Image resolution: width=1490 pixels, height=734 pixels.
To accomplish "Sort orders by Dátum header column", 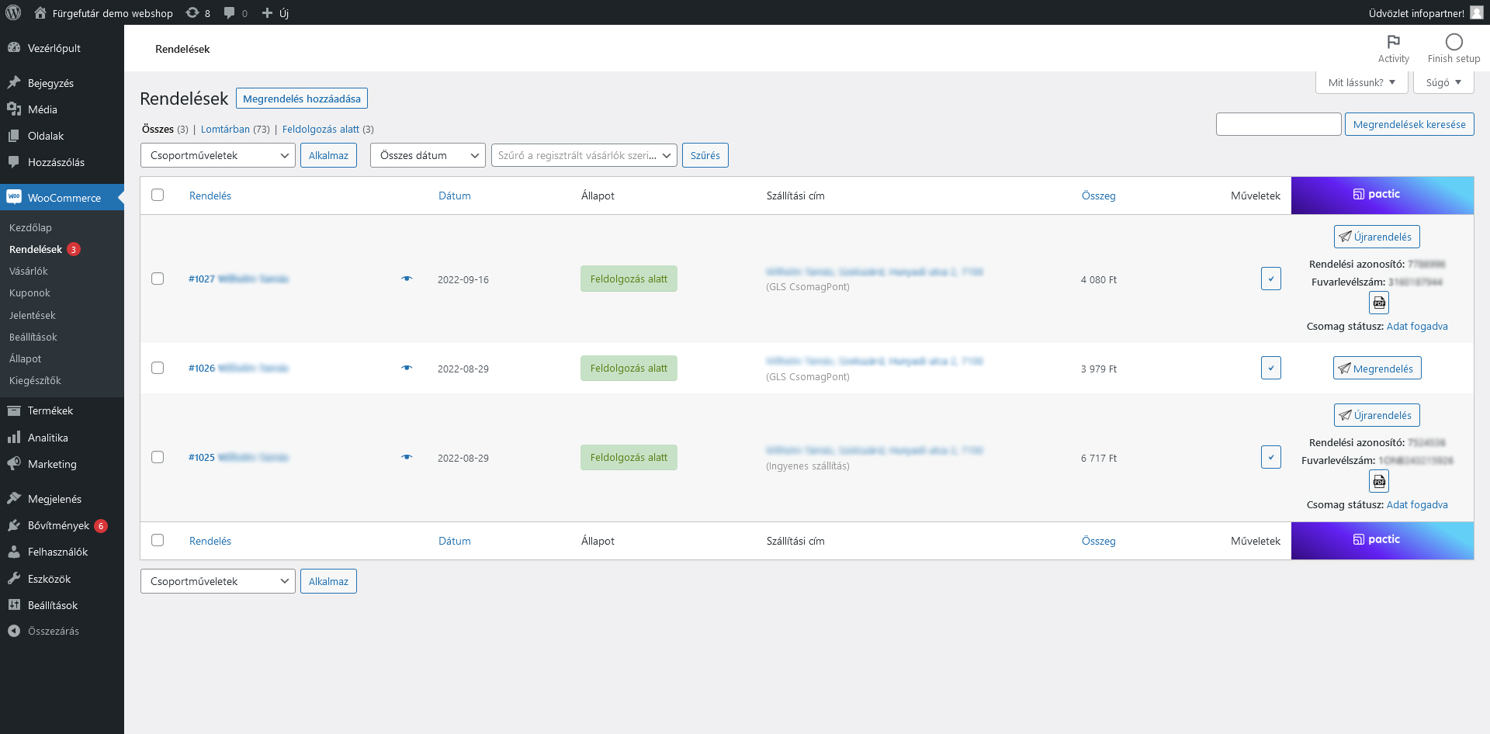I will point(455,196).
